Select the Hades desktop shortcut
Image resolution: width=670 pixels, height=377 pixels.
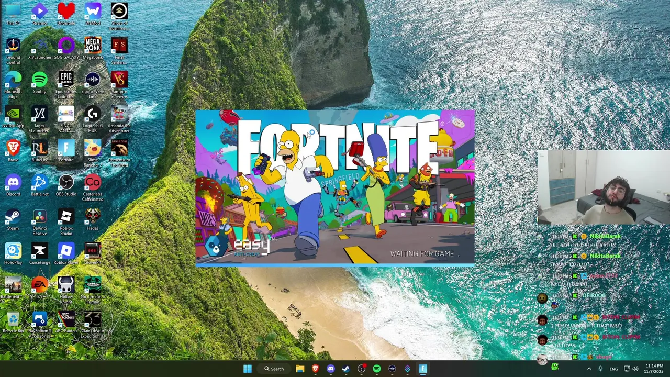93,219
